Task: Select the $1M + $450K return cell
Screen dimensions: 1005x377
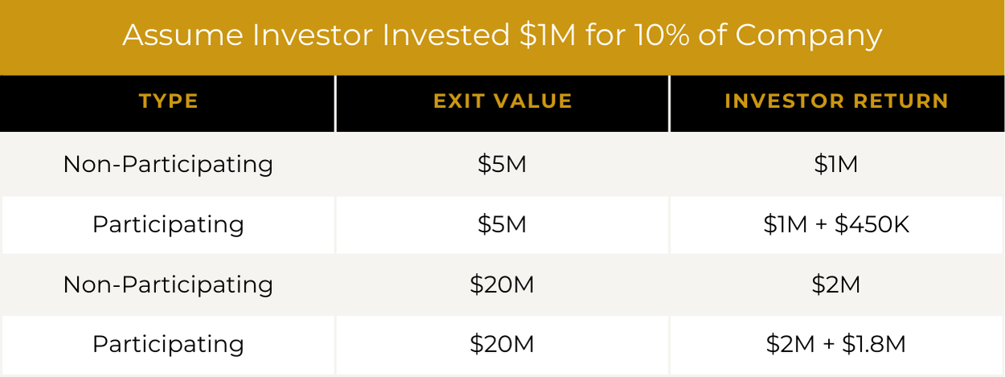Action: point(836,223)
